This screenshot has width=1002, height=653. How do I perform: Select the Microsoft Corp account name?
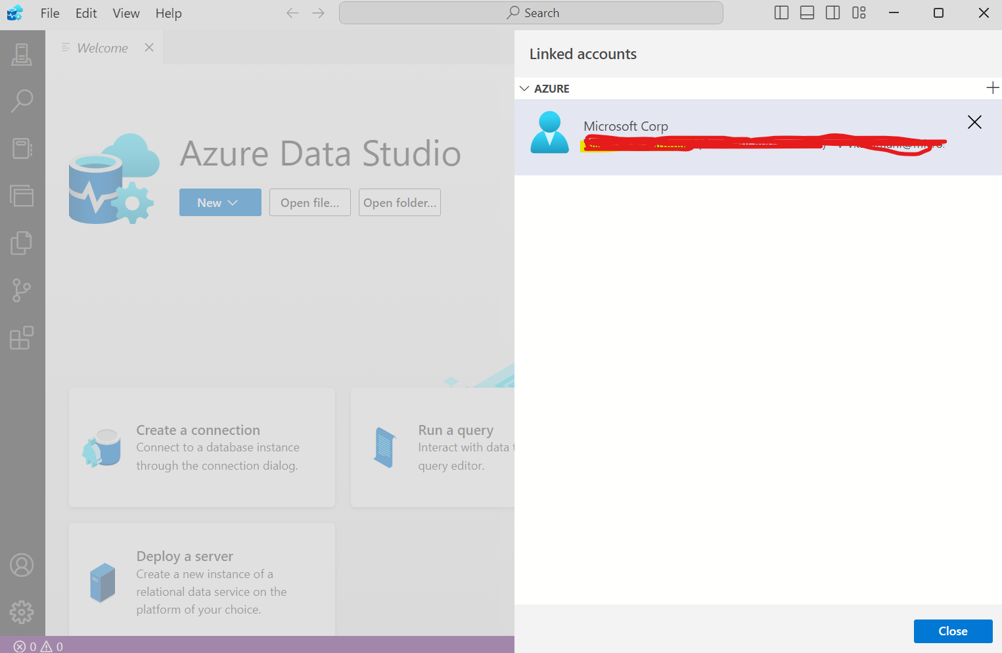pyautogui.click(x=626, y=126)
